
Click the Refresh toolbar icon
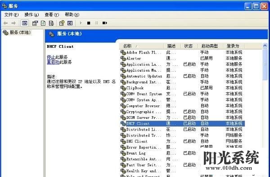click(x=43, y=23)
